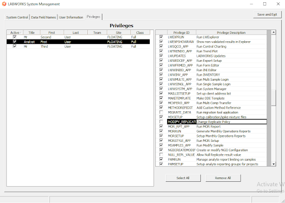Select the LWSQCO_APP privilege row

(212, 47)
